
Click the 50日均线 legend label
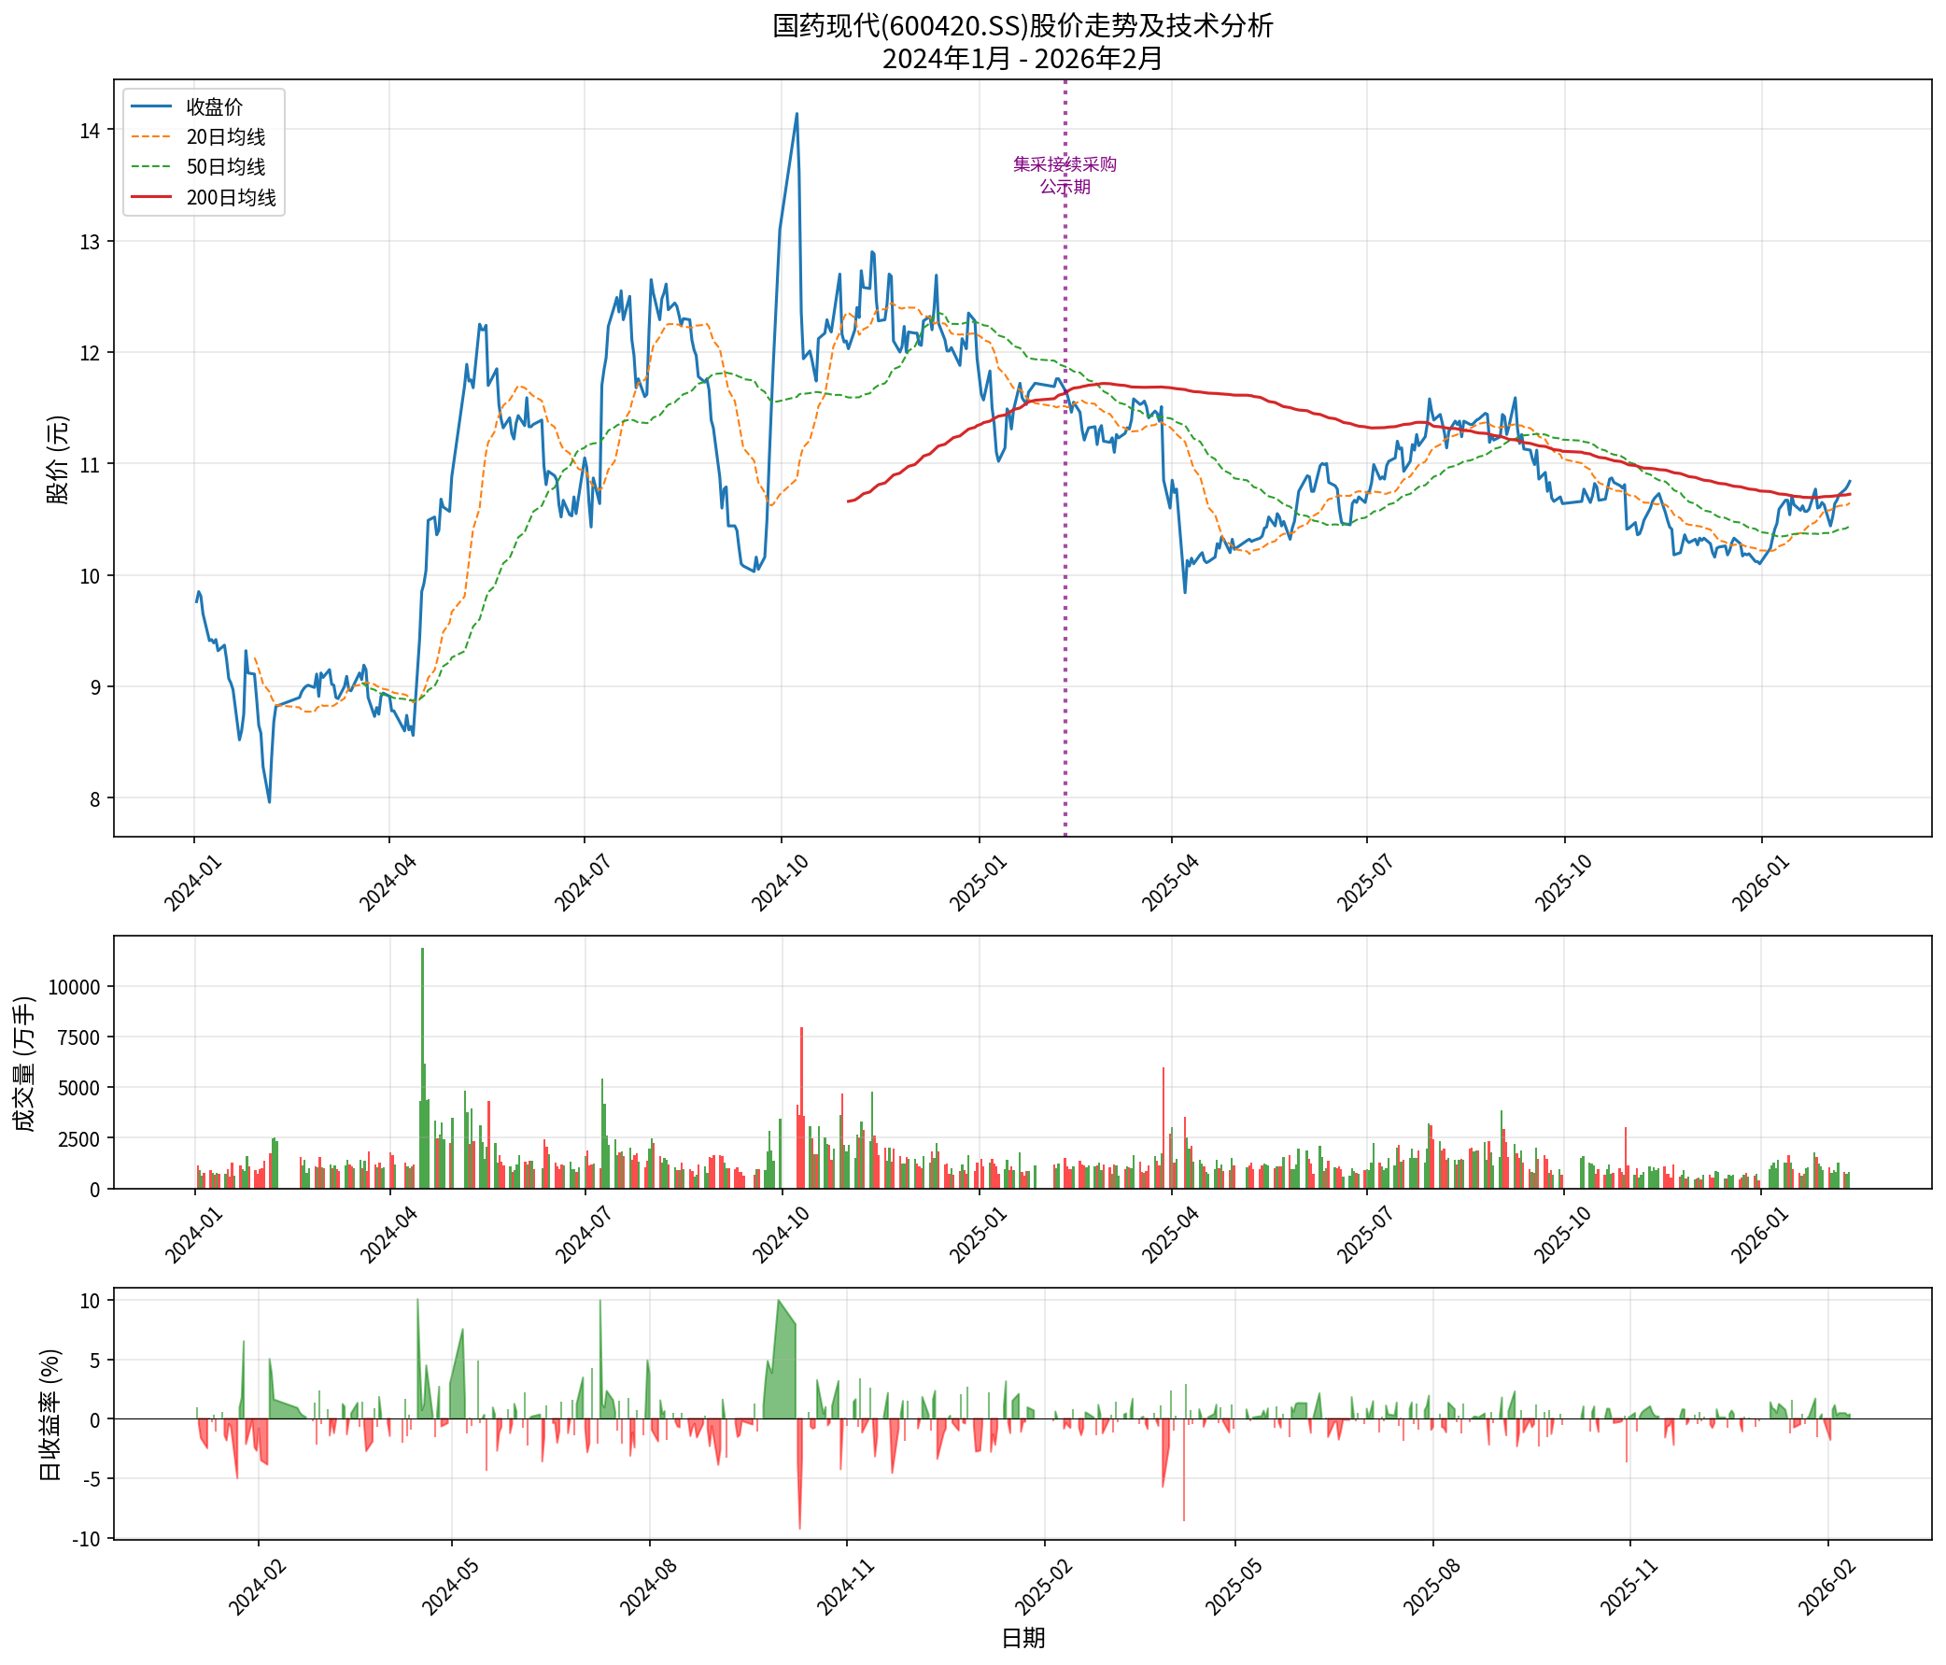coord(225,167)
